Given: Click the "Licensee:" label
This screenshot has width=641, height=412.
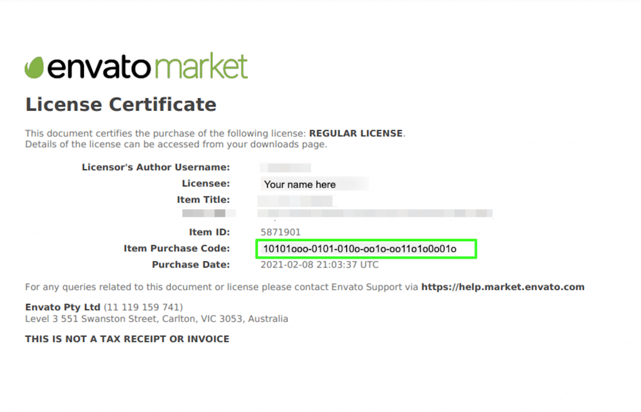Looking at the screenshot, I should pyautogui.click(x=206, y=183).
